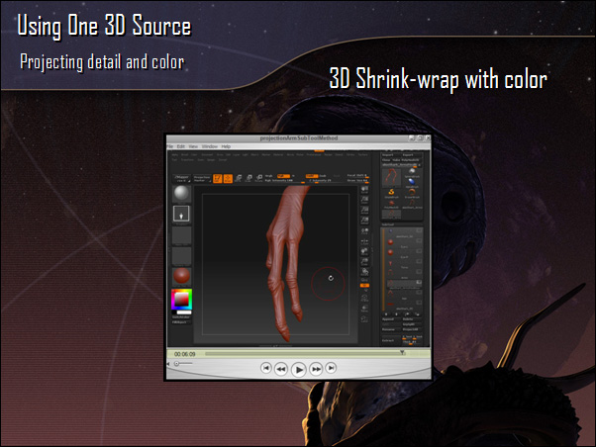
Task: Open the View menu of the player
Action: tap(193, 146)
